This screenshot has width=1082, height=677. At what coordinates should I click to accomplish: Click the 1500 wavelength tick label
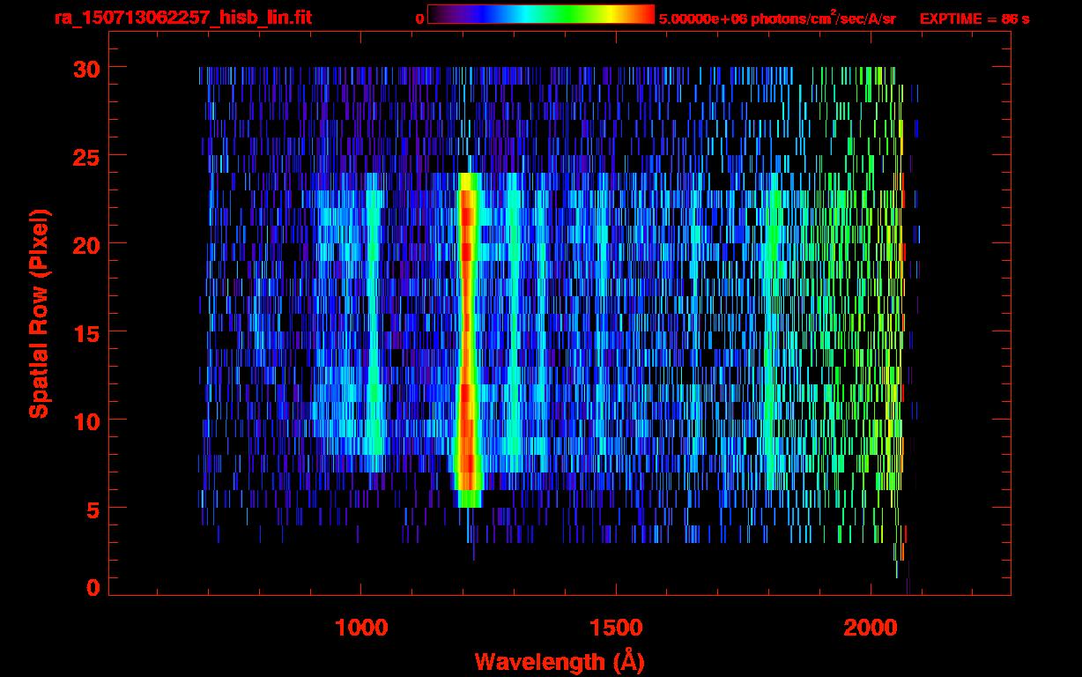click(x=616, y=628)
